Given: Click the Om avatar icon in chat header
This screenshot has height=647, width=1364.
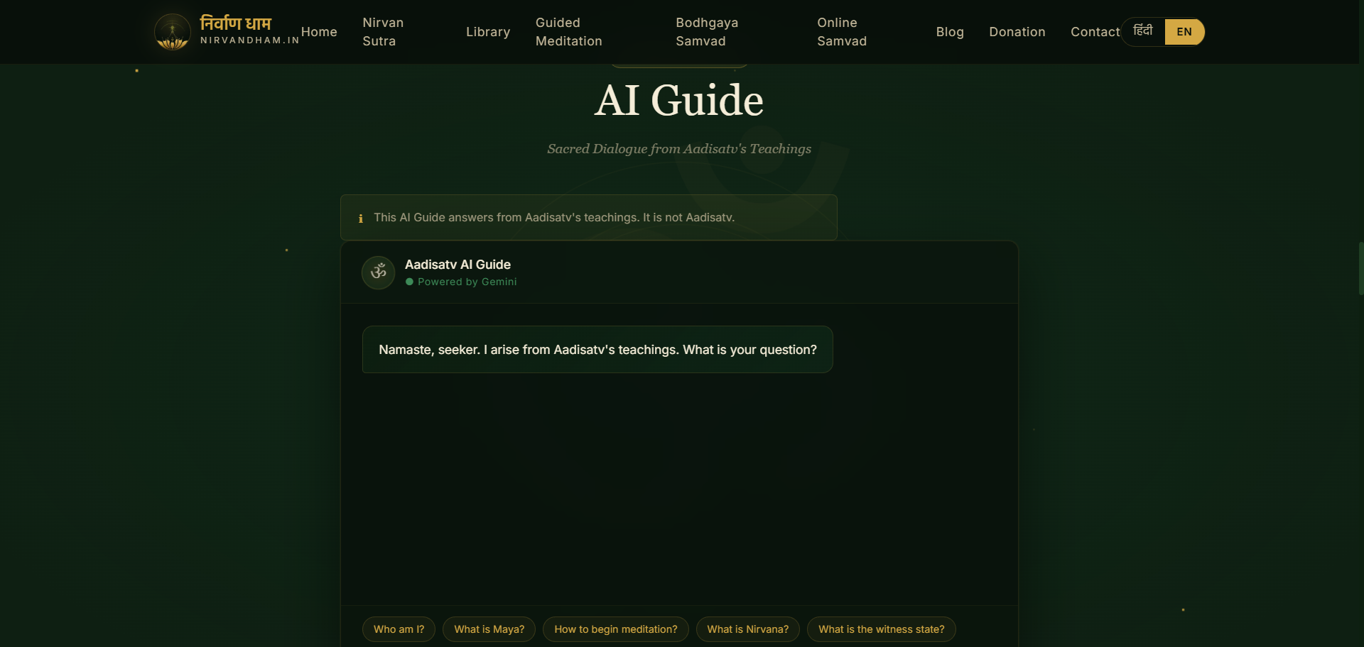Looking at the screenshot, I should click(378, 272).
